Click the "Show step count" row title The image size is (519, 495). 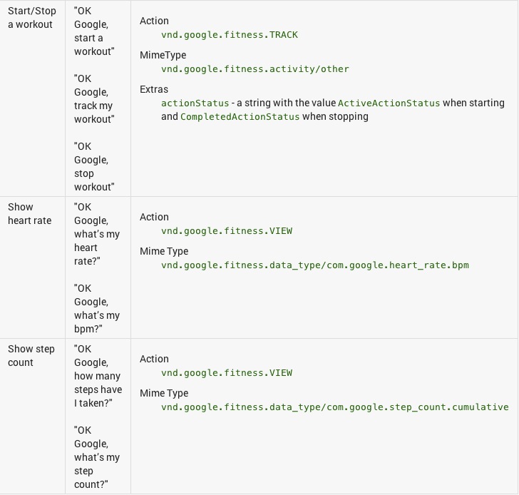point(31,356)
